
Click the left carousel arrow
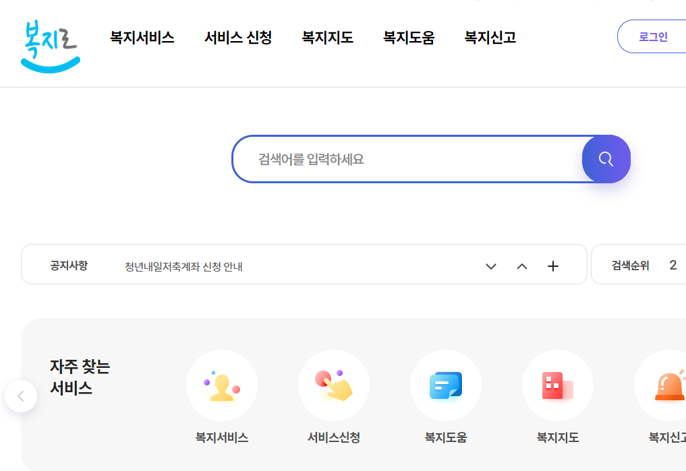pos(21,396)
